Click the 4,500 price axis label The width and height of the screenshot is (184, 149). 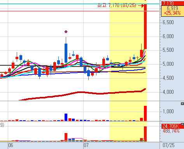[168, 78]
